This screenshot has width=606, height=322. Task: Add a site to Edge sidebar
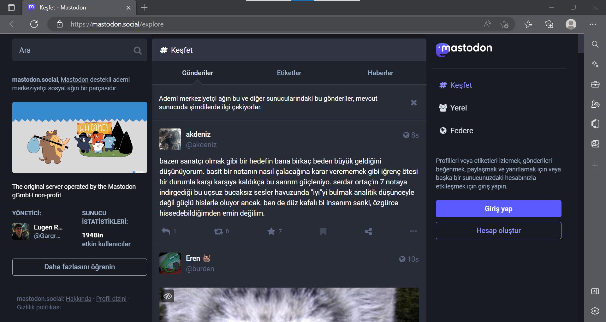click(x=595, y=165)
